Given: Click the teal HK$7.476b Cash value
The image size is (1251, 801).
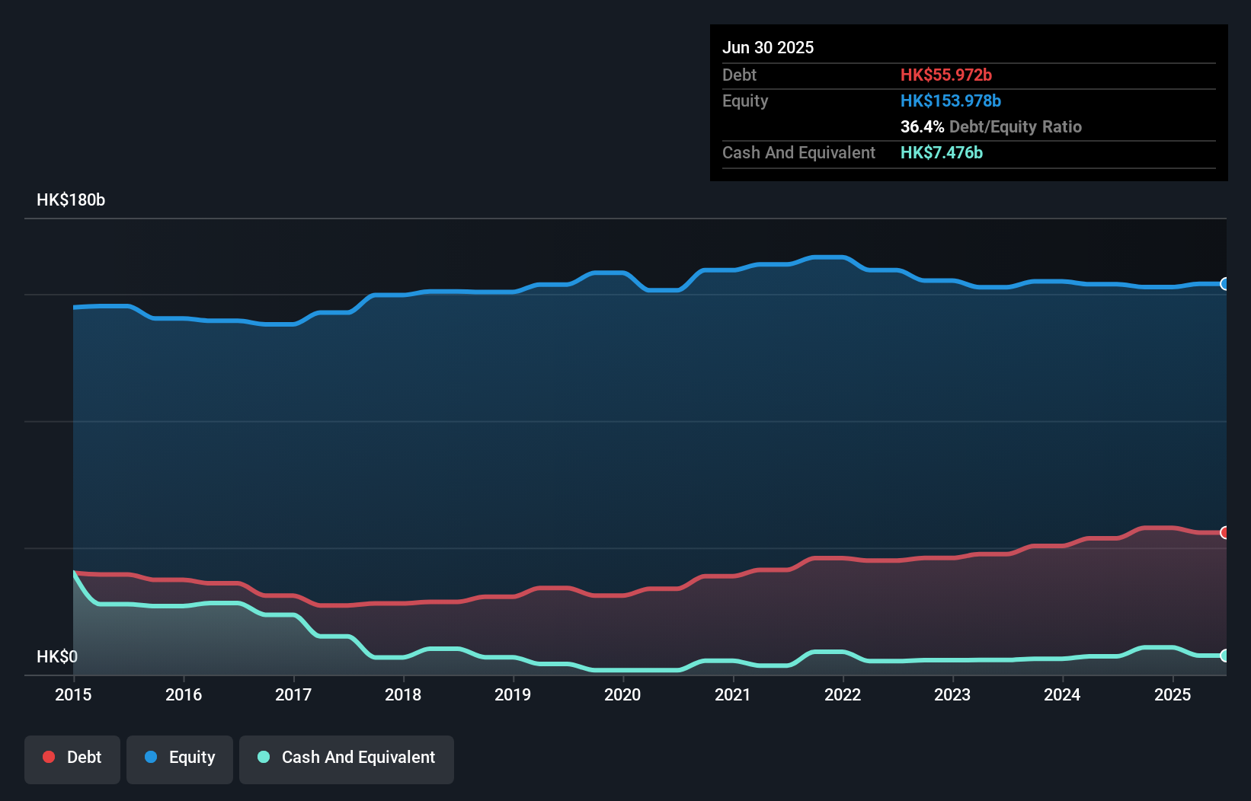Looking at the screenshot, I should (942, 152).
